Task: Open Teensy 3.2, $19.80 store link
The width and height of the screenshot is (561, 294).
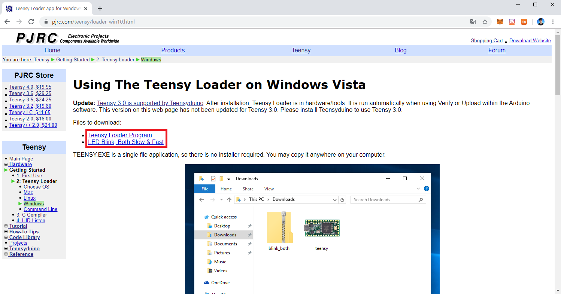Action: point(30,106)
